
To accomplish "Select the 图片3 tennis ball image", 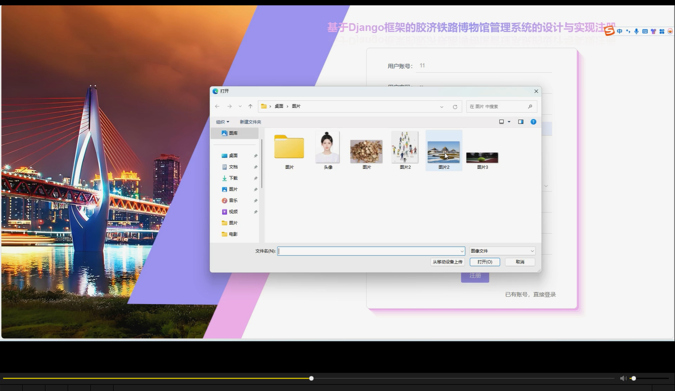I will [x=482, y=160].
